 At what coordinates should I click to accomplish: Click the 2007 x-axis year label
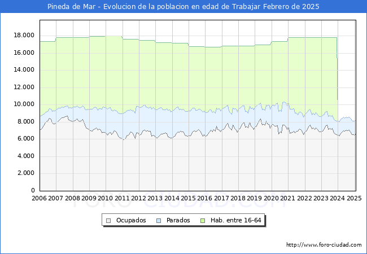click(x=55, y=198)
